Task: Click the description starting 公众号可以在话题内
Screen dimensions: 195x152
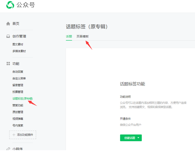Action: (x=153, y=105)
